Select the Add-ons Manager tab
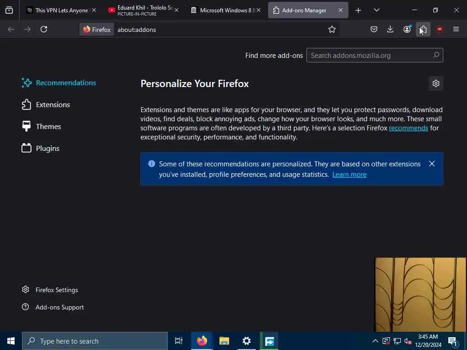467x350 pixels. coord(308,10)
